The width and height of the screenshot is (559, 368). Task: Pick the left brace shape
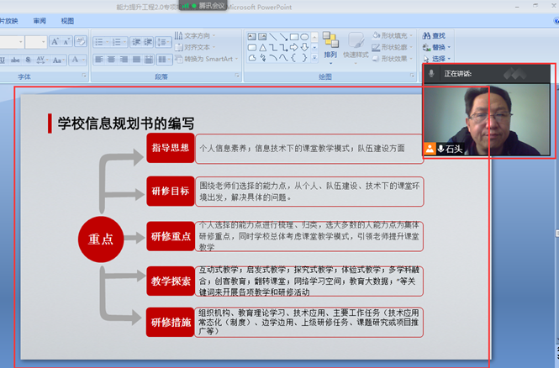coord(294,58)
